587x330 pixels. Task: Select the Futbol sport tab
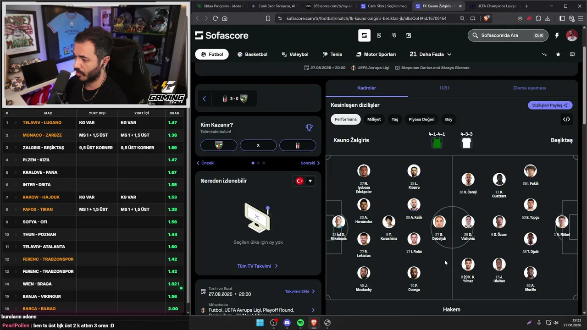(x=212, y=54)
